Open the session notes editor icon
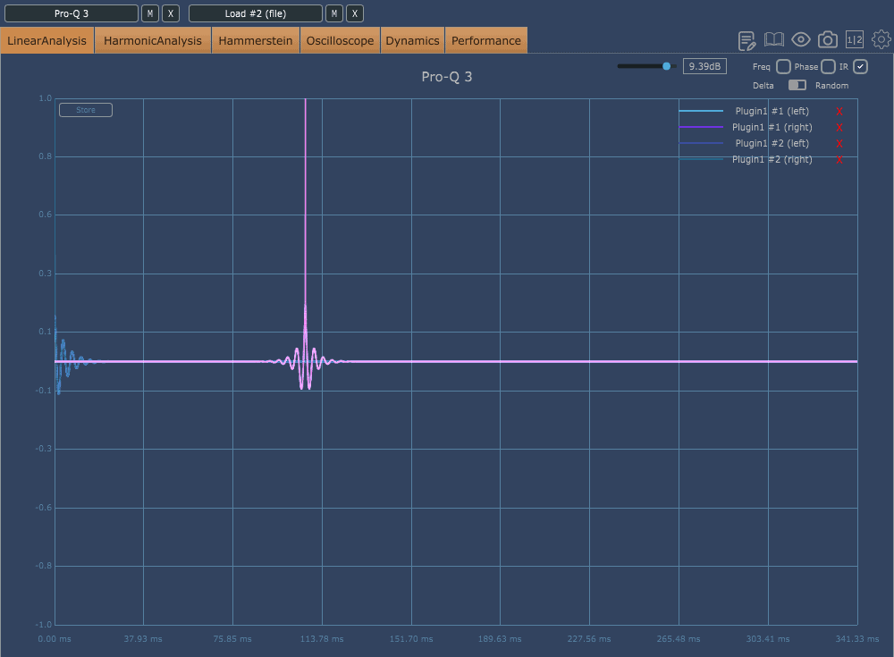This screenshot has width=894, height=657. pos(746,39)
